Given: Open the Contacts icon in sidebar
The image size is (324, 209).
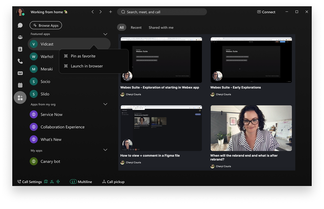Looking at the screenshot, I should [x=20, y=49].
